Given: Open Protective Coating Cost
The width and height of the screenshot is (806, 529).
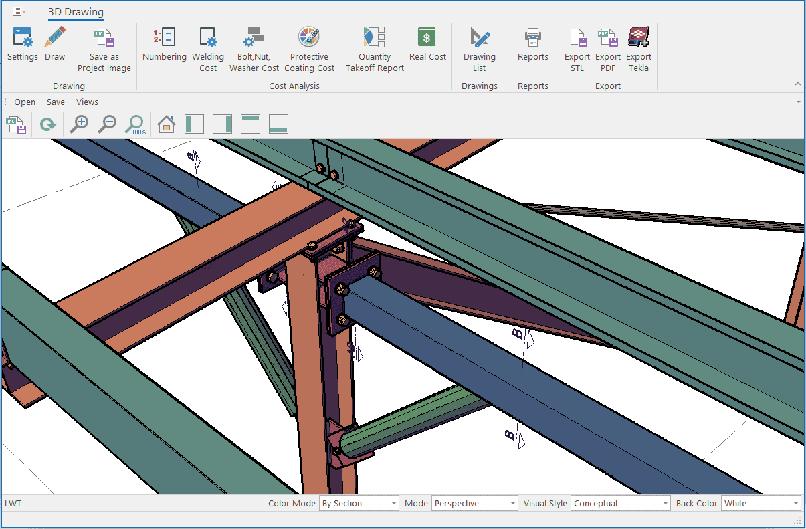Looking at the screenshot, I should point(309,39).
